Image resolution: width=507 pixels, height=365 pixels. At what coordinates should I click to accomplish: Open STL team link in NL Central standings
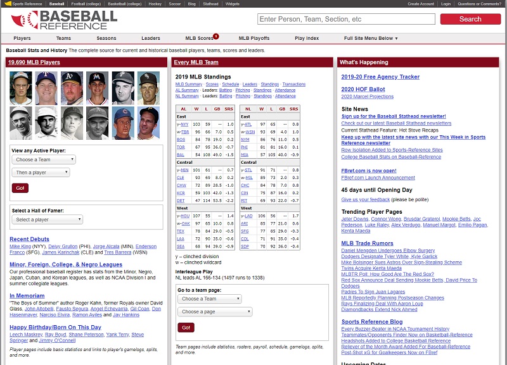(x=248, y=170)
